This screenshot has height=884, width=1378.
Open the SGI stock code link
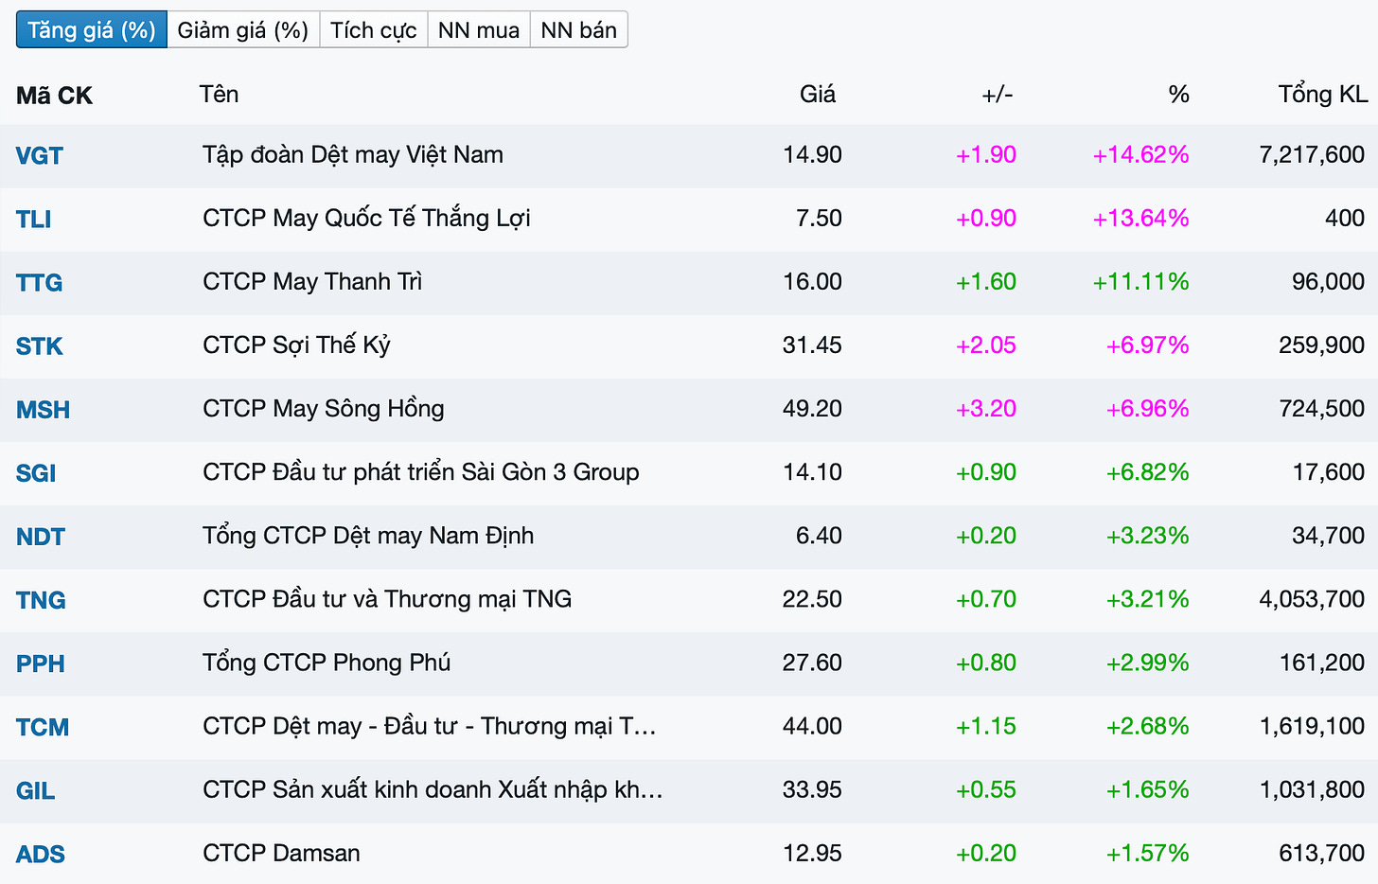coord(36,473)
